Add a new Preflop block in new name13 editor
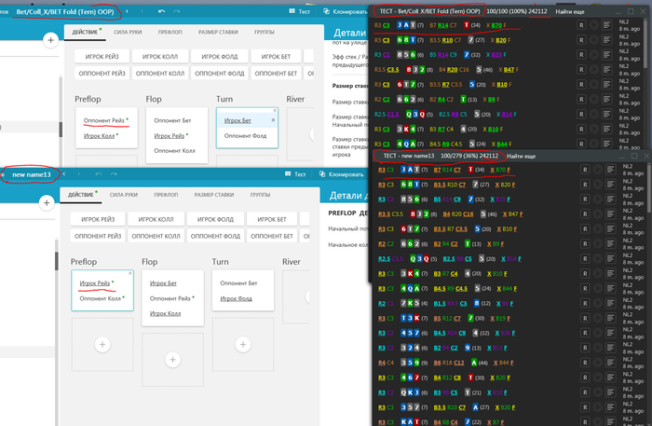The image size is (652, 426). [102, 344]
